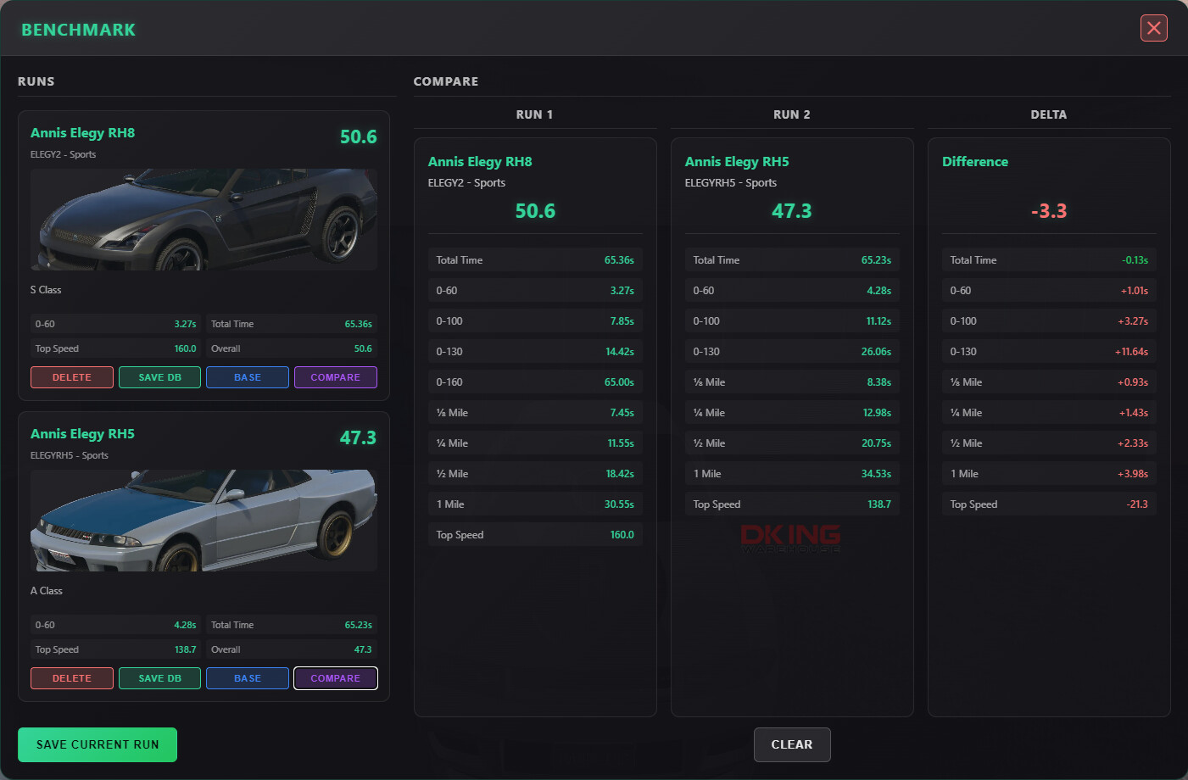Click Run 1 0-60 value 3.27s
Screen dimensions: 1188x780
[622, 291]
